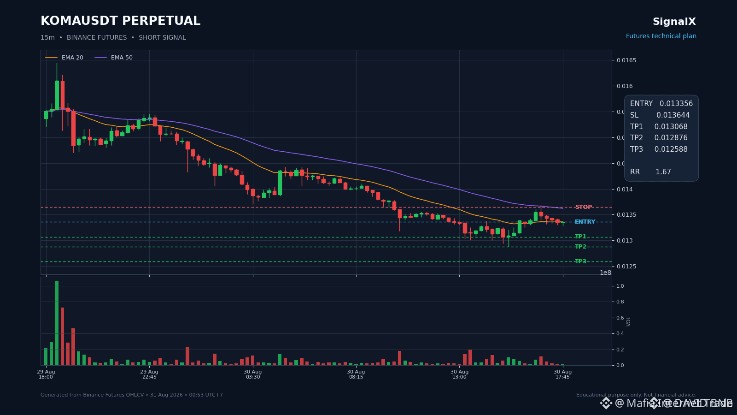Viewport: 737px width, 415px height.
Task: Click the RR 1.67 row in the plan box
Action: tap(650, 172)
